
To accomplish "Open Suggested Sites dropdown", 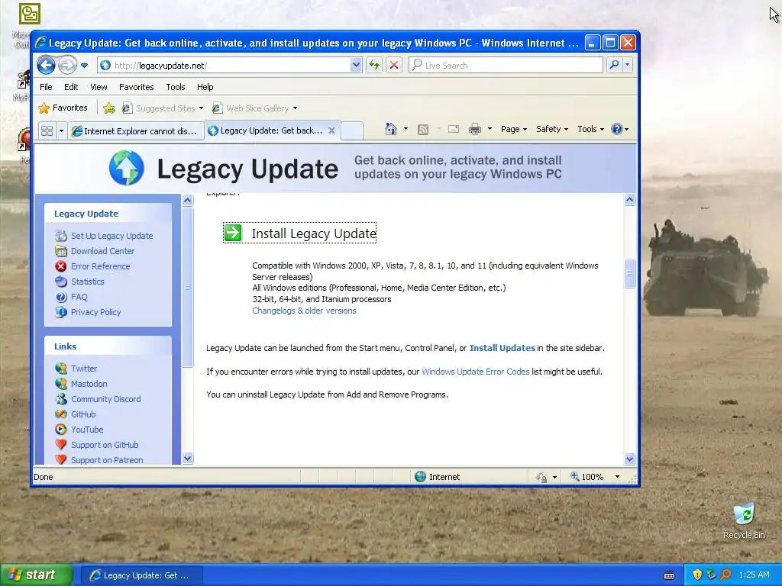I will click(x=163, y=108).
